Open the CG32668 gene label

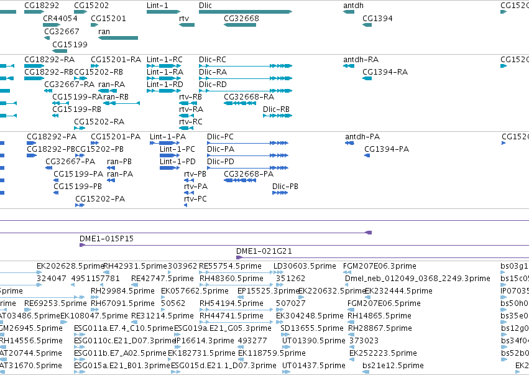[241, 18]
